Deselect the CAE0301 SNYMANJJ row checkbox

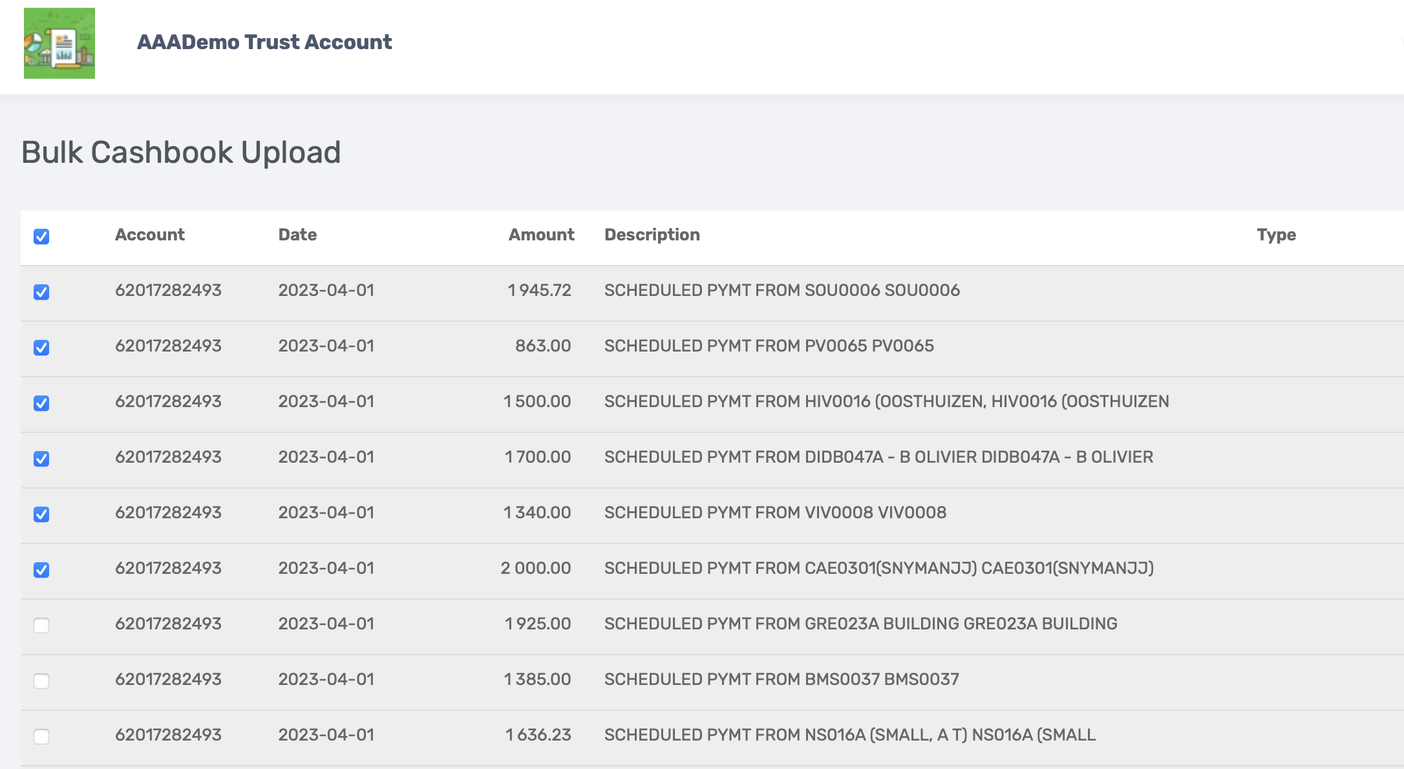tap(41, 570)
